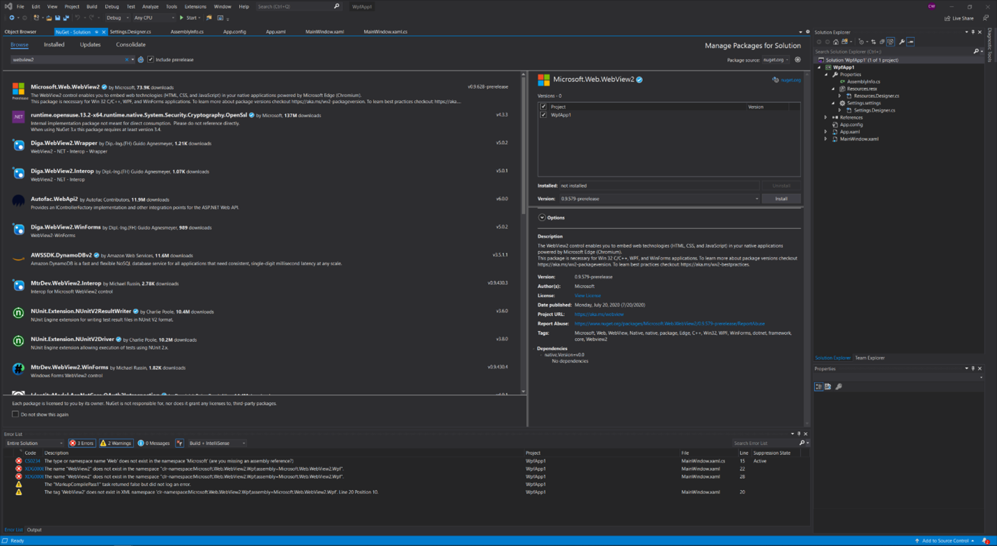Select App.config in Solution Explorer
Image resolution: width=997 pixels, height=546 pixels.
pos(851,125)
